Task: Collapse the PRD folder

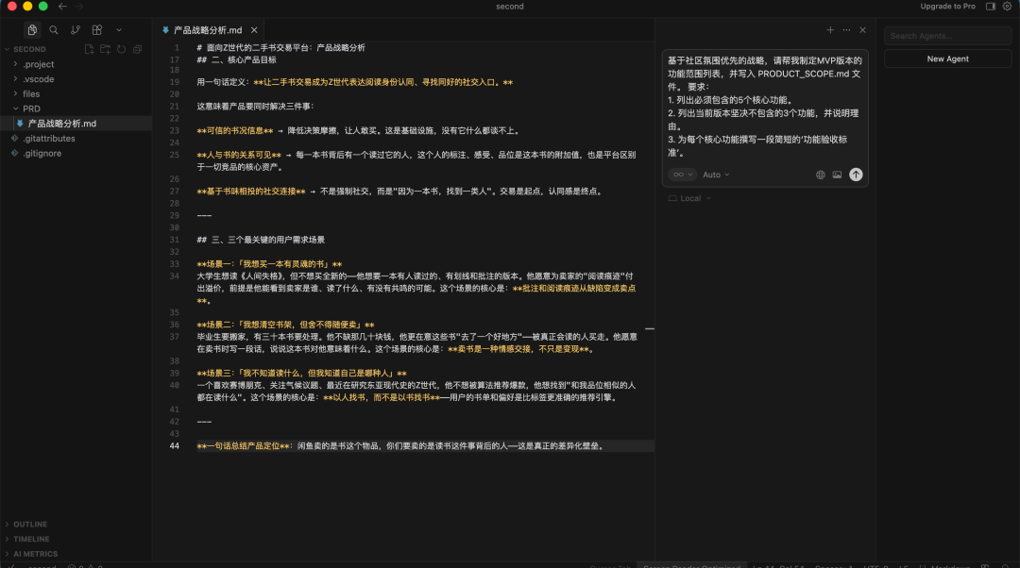Action: point(31,109)
